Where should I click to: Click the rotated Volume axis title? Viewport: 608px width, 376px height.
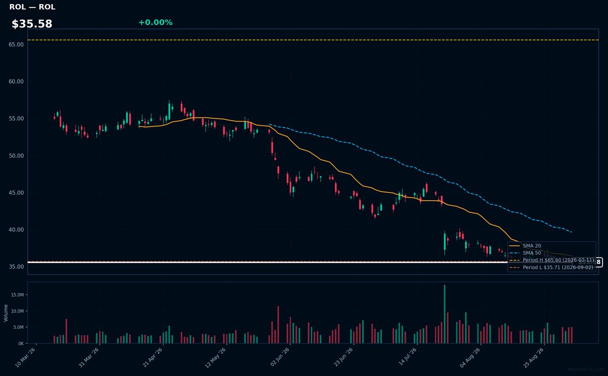[6, 313]
